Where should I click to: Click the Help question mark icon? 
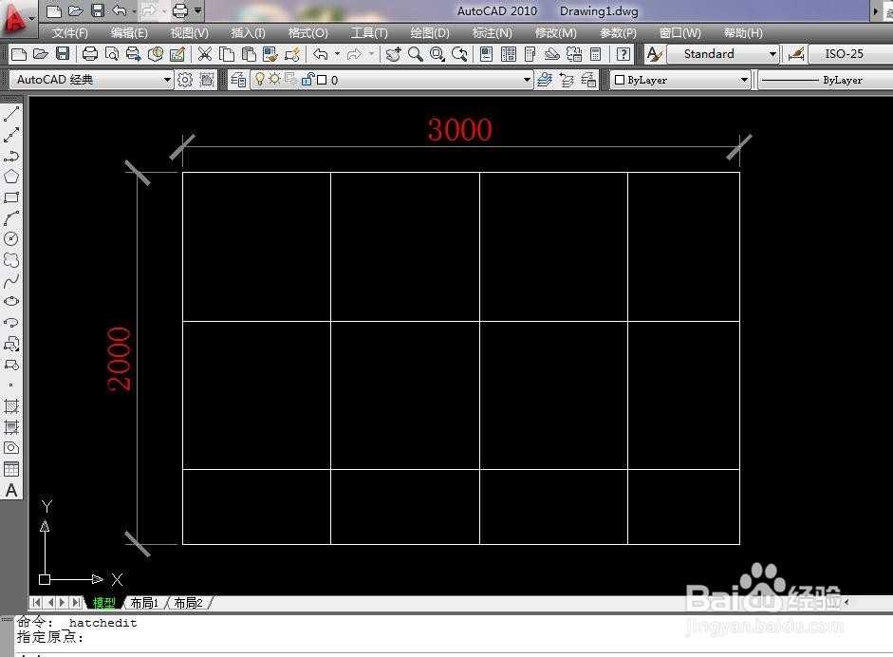(623, 54)
